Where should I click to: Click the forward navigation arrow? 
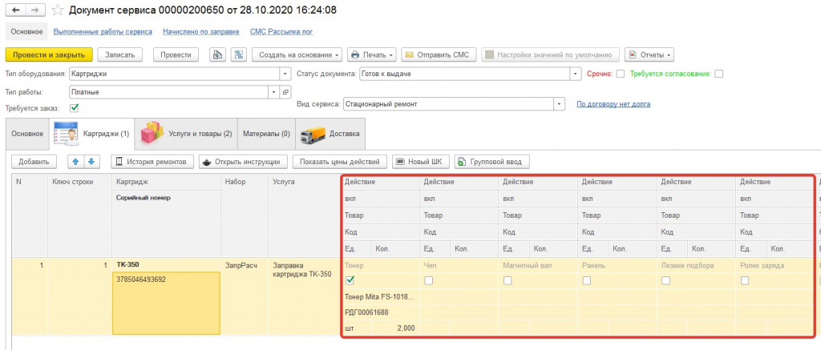click(35, 10)
